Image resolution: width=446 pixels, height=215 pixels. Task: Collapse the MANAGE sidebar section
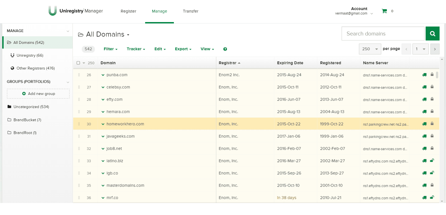68,31
